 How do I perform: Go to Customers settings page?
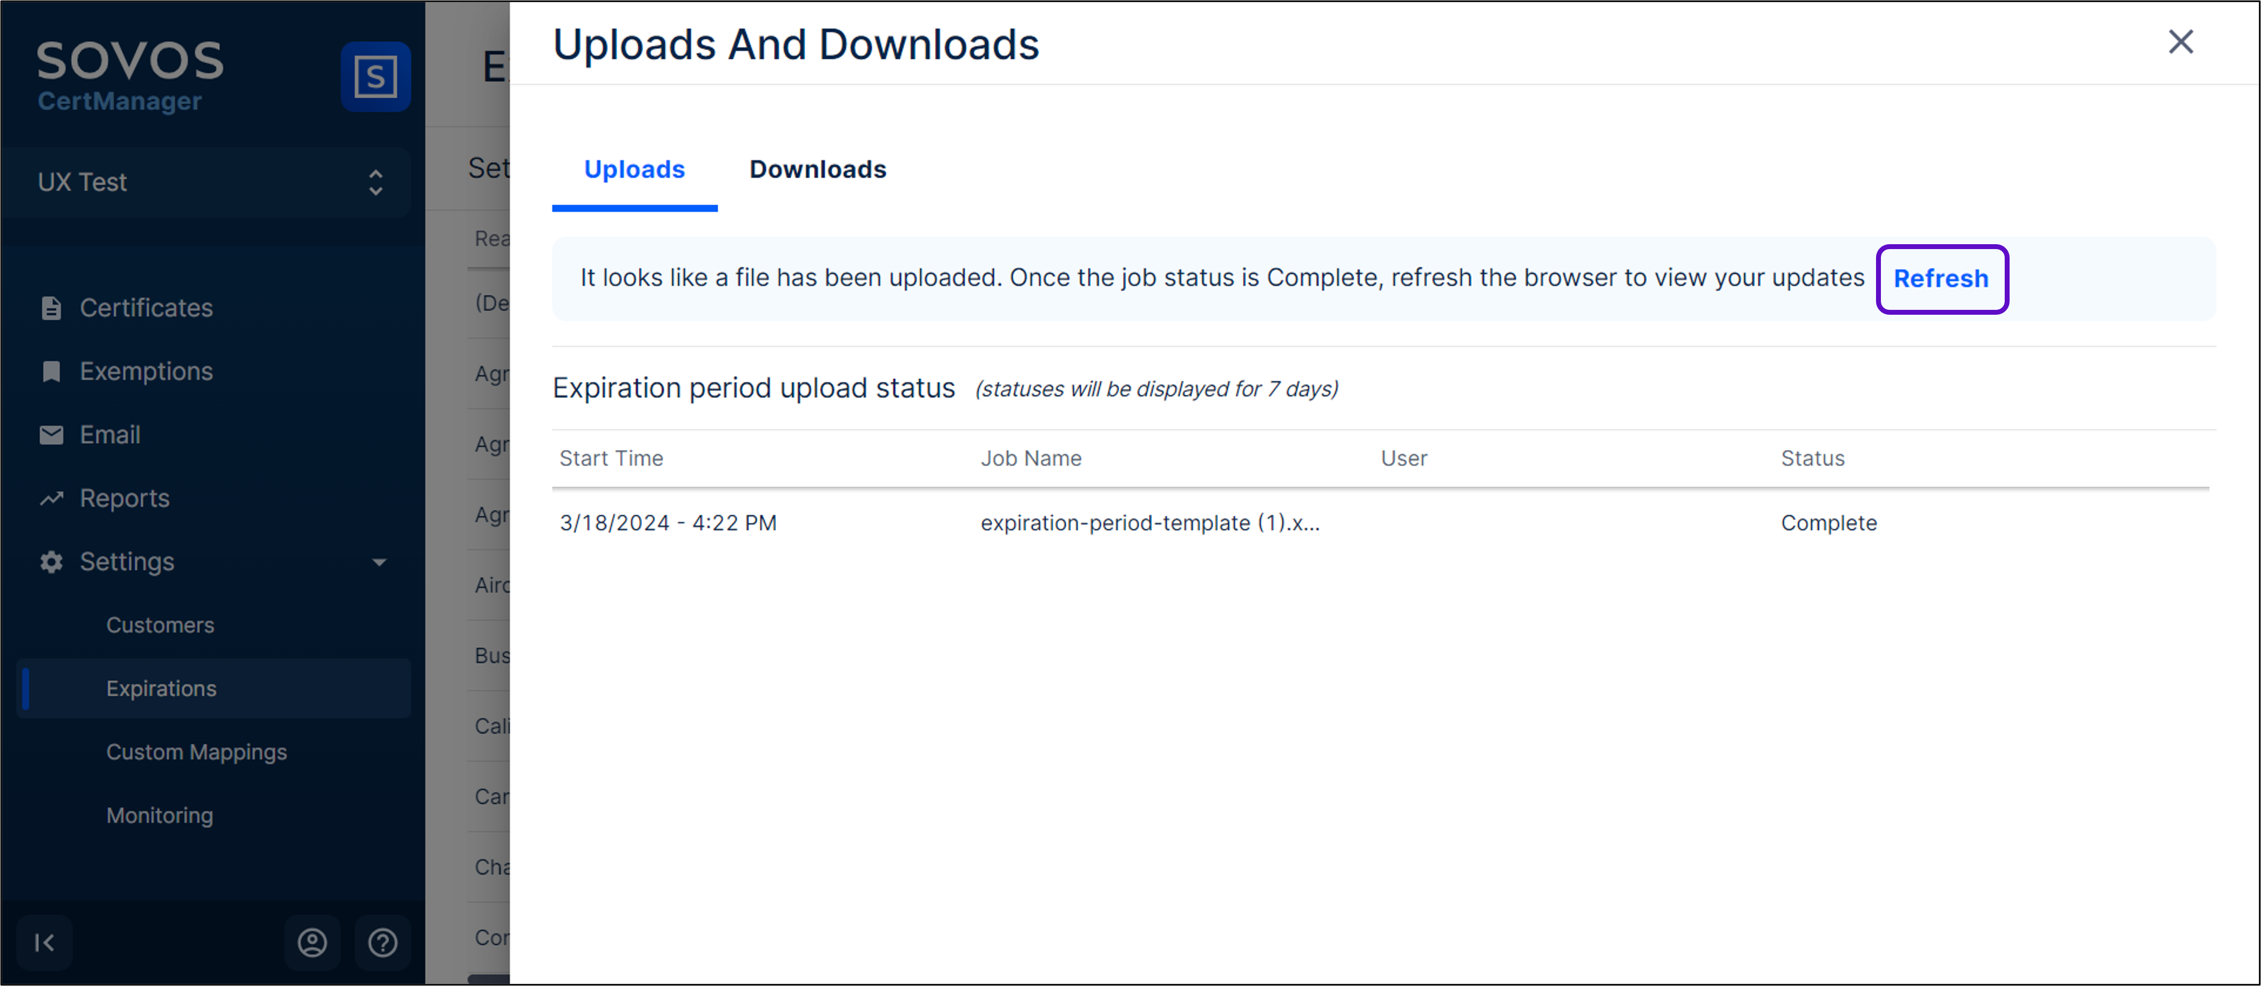coord(160,626)
